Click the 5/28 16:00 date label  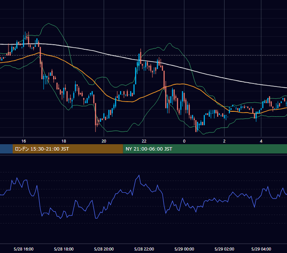click(24, 249)
